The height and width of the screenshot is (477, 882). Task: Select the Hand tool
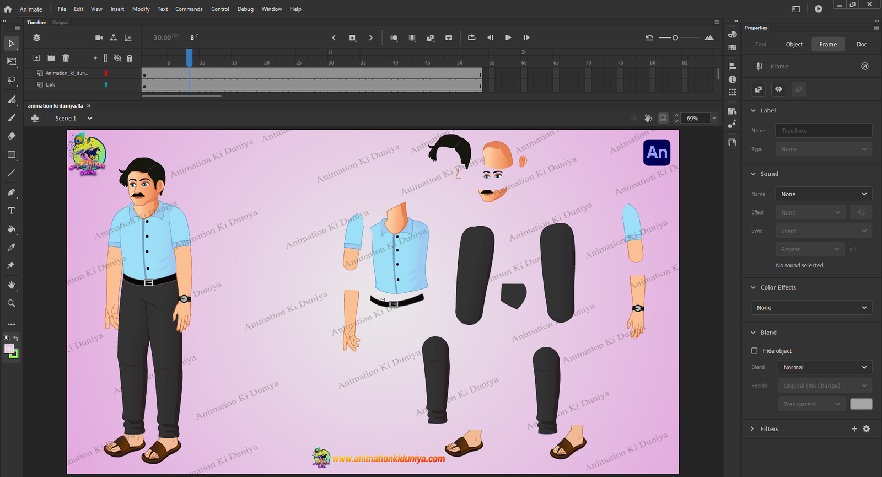tap(11, 285)
